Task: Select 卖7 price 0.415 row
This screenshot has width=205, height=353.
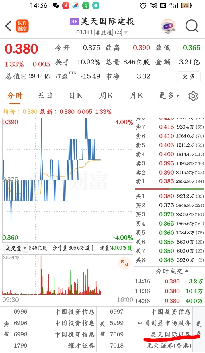Action: click(169, 127)
